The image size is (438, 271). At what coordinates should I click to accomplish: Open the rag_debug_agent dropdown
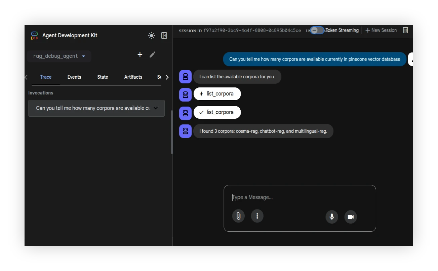tap(59, 56)
